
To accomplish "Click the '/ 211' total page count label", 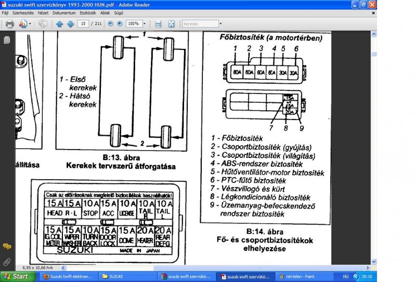I will tap(97, 23).
